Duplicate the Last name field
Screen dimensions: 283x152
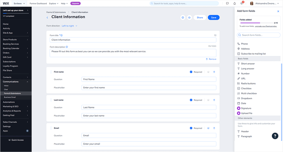208,100
